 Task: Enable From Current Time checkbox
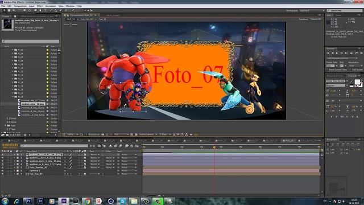tap(328, 69)
